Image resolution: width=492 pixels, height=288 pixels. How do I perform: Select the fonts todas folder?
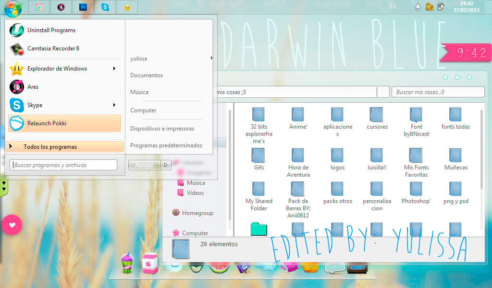click(x=455, y=118)
